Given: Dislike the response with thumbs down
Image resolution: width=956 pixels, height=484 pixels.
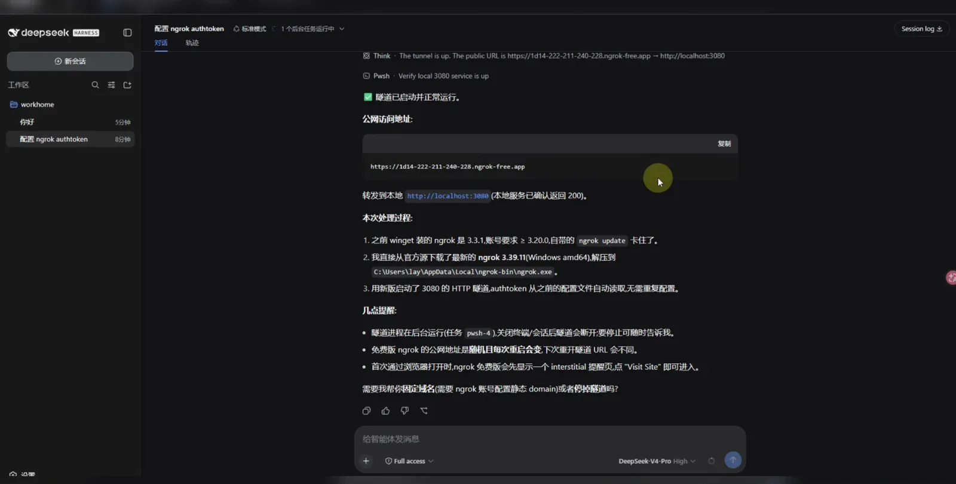Looking at the screenshot, I should click(x=405, y=411).
